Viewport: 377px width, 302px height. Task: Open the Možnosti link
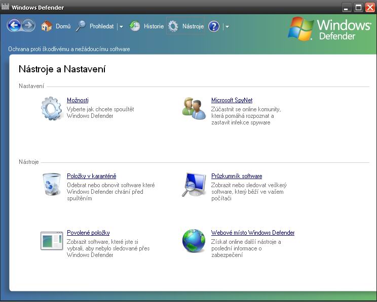78,100
